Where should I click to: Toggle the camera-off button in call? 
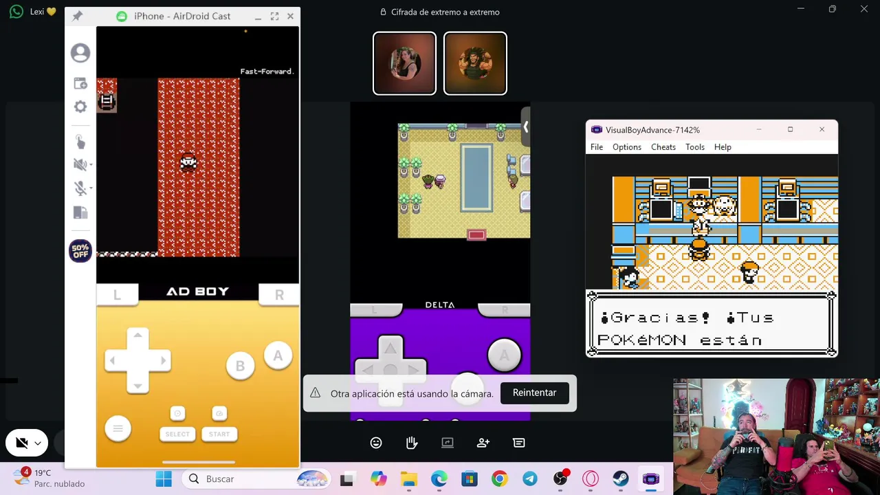(21, 443)
